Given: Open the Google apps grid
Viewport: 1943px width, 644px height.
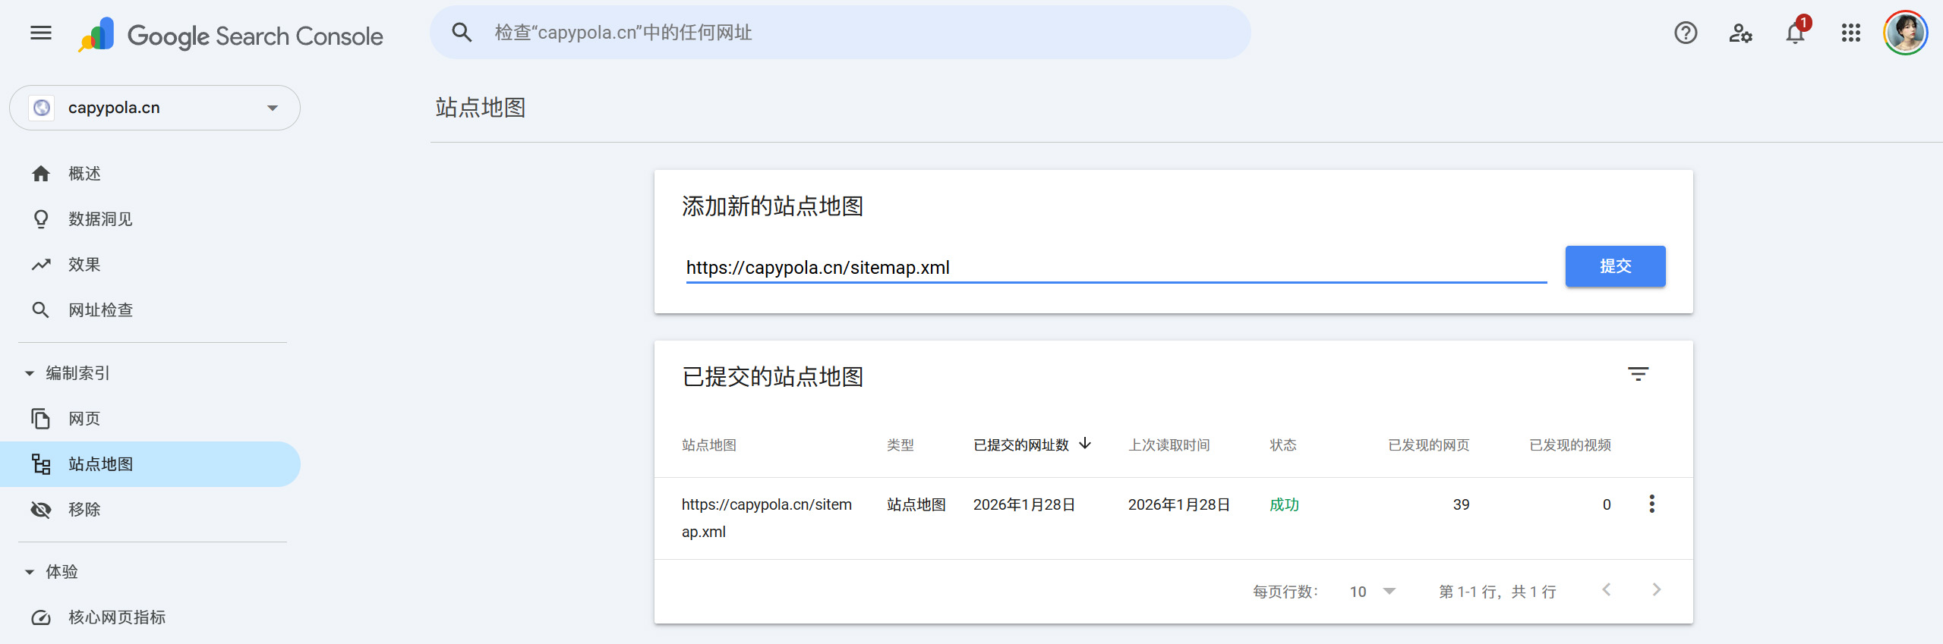Looking at the screenshot, I should click(1850, 33).
